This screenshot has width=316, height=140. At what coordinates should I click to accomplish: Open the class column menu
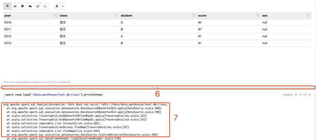coord(116,15)
